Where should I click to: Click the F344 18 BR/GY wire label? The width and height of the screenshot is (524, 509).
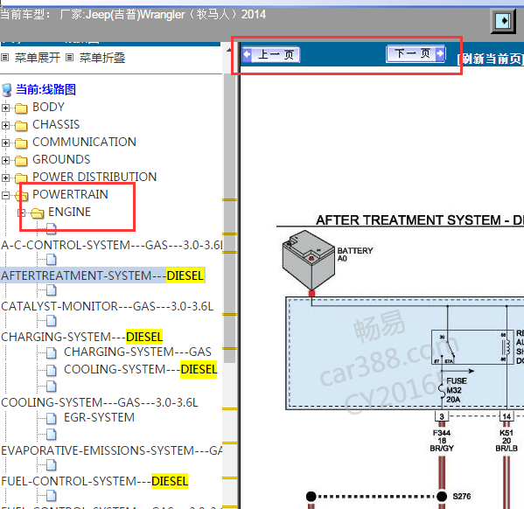coord(442,441)
